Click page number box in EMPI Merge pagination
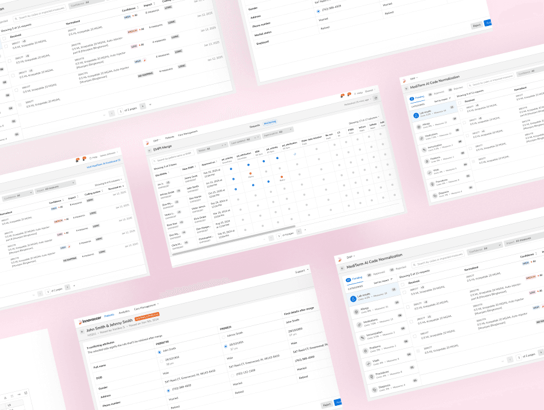 (x=279, y=236)
